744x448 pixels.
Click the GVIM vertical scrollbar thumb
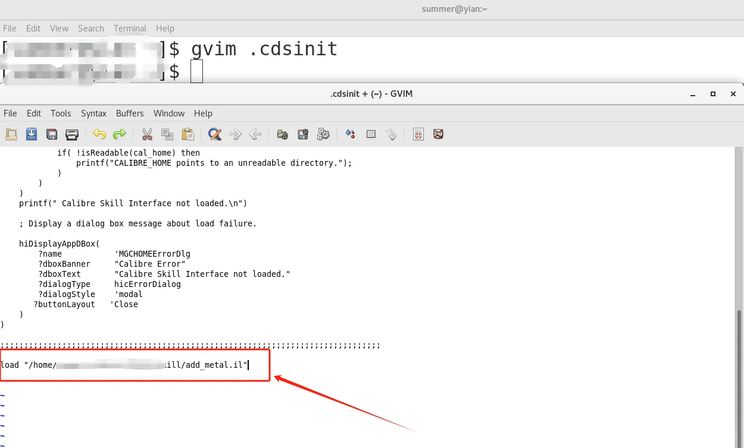click(x=740, y=378)
